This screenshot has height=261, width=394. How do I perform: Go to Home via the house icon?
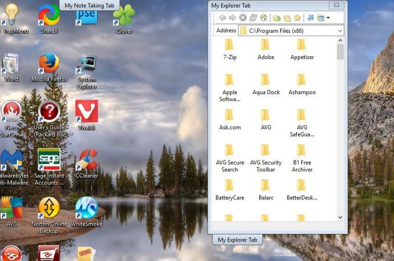pyautogui.click(x=264, y=17)
